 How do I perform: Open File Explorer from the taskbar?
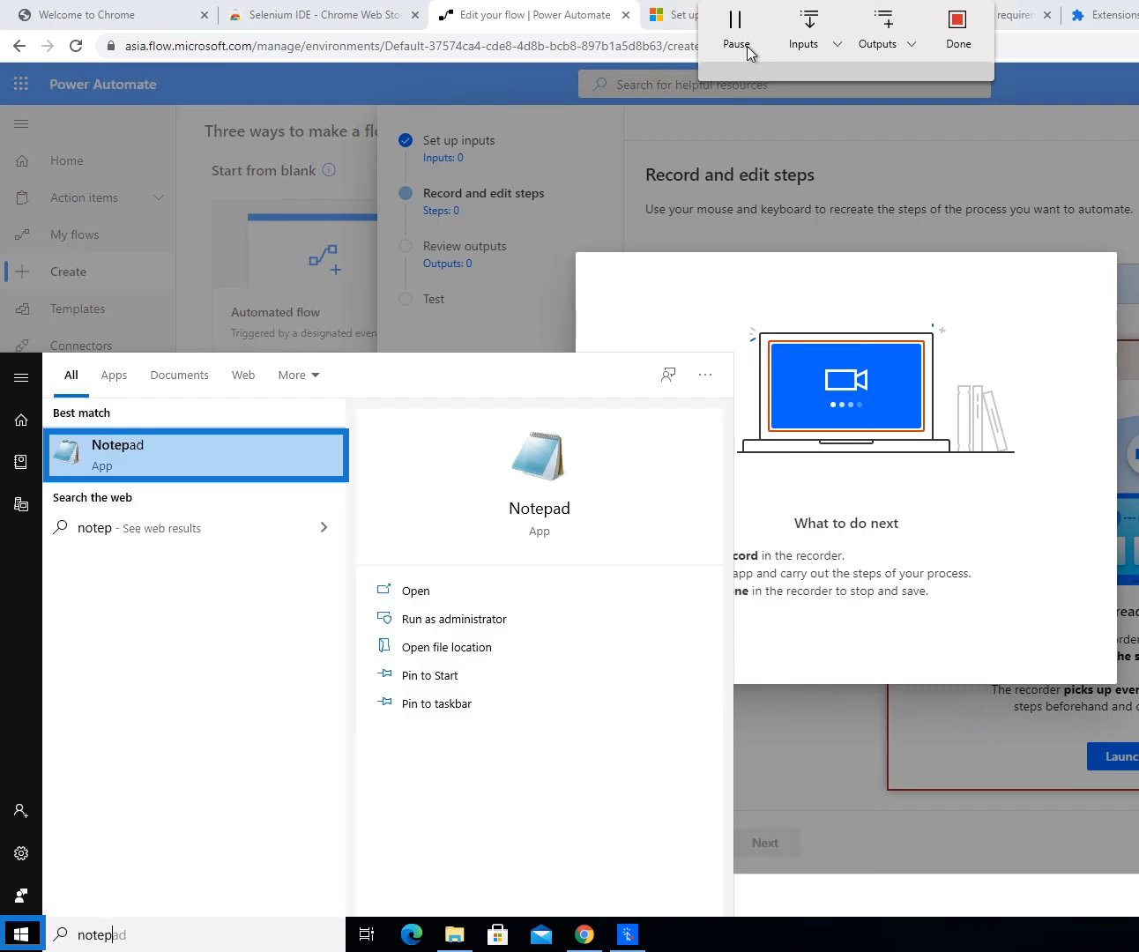click(455, 934)
